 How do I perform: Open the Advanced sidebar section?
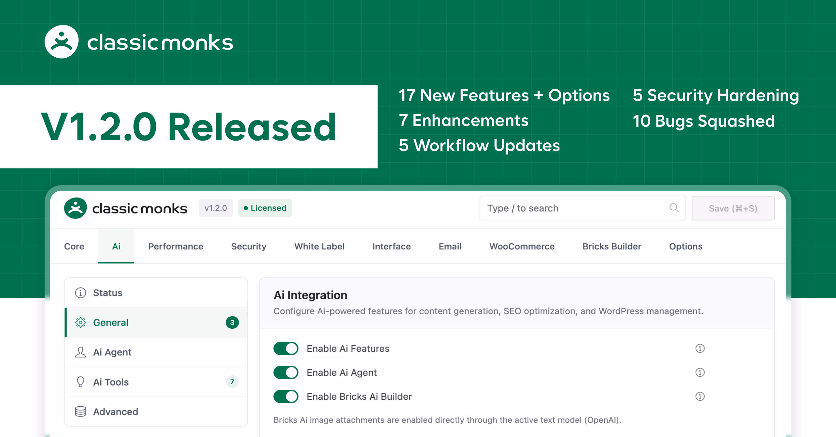click(x=156, y=412)
